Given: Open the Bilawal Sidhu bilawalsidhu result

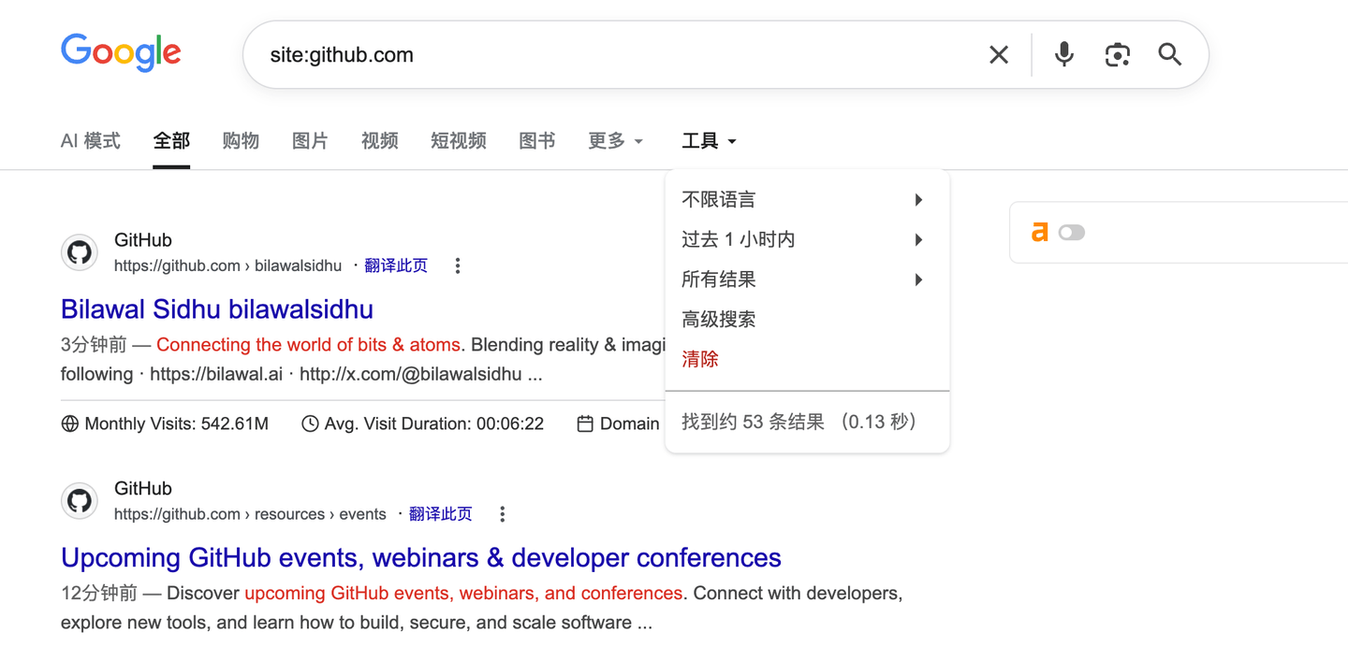Looking at the screenshot, I should [217, 309].
